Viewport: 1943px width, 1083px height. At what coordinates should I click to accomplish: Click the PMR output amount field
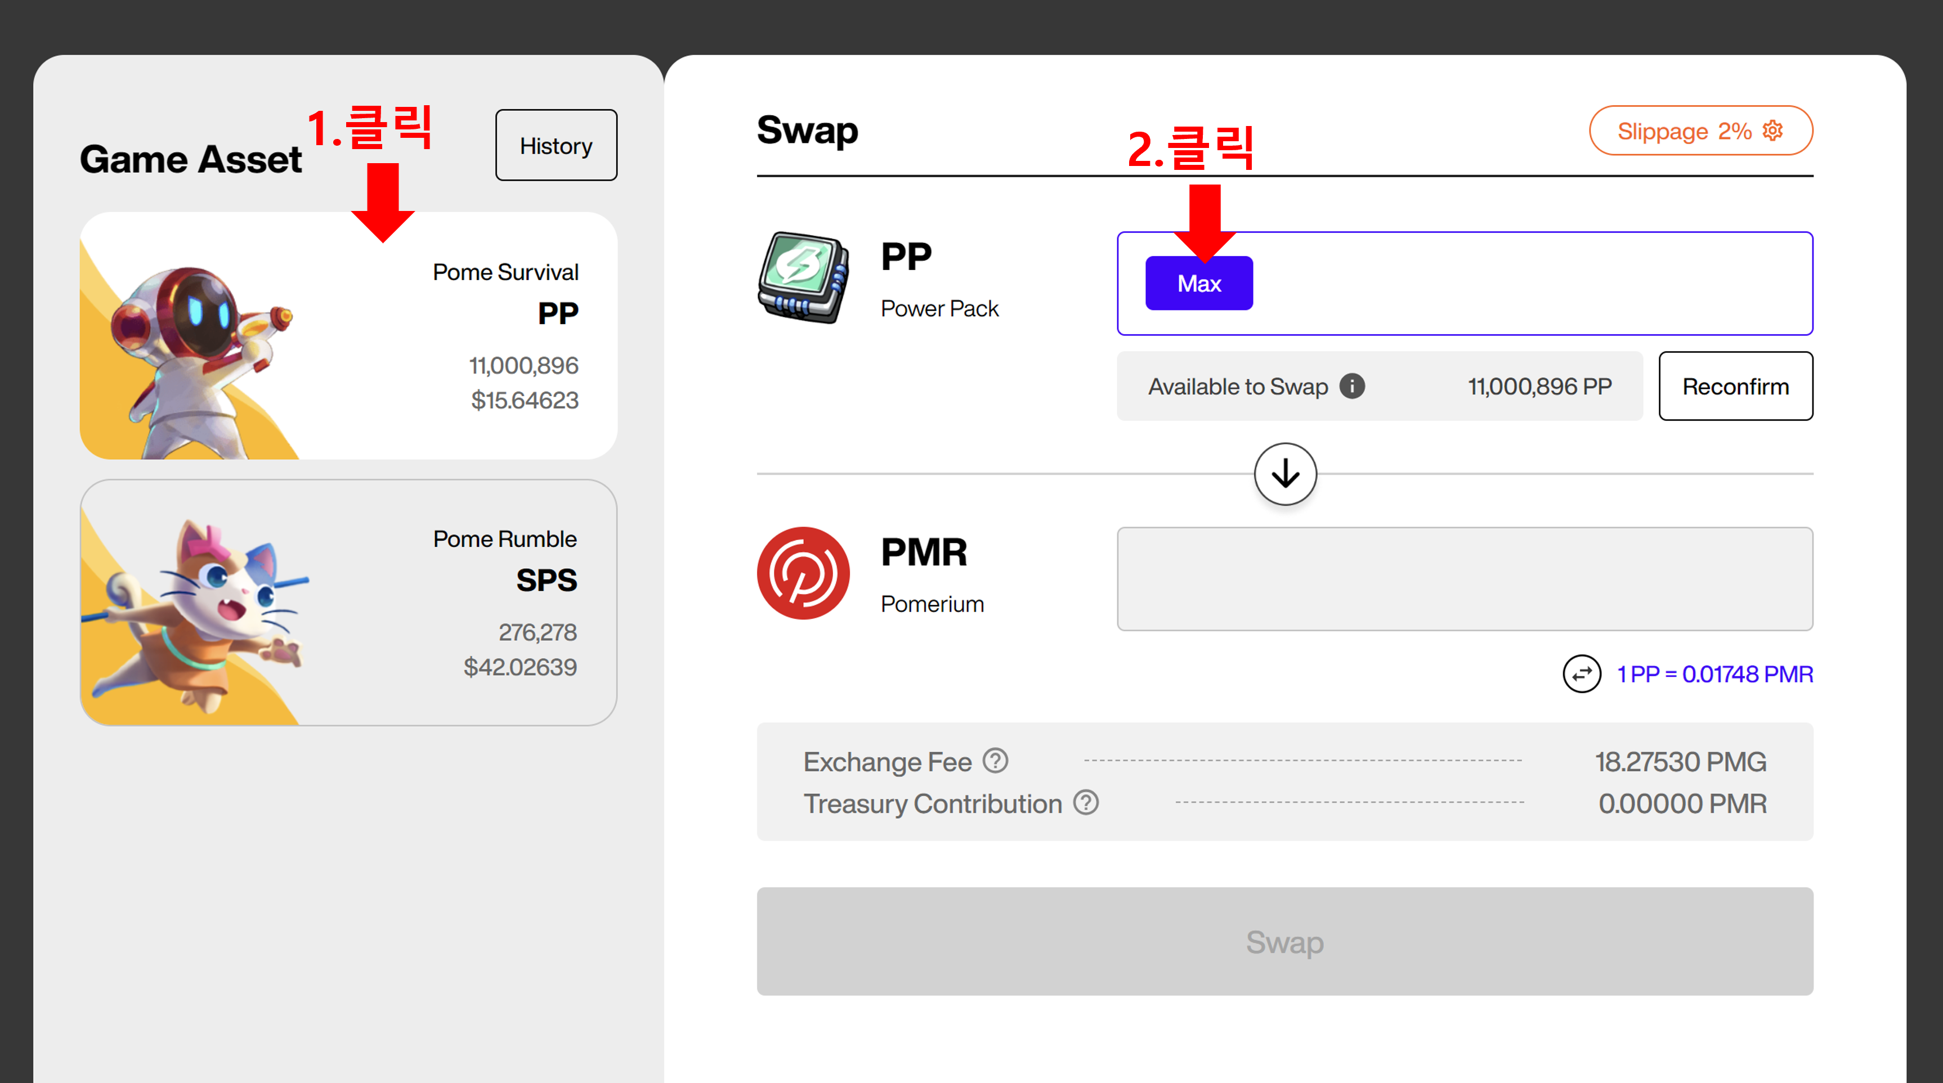pyautogui.click(x=1464, y=579)
